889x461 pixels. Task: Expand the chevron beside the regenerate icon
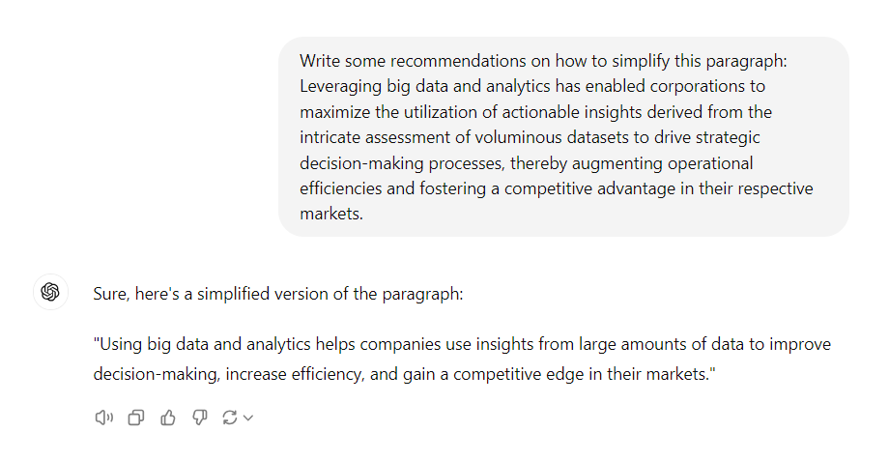[x=248, y=418]
